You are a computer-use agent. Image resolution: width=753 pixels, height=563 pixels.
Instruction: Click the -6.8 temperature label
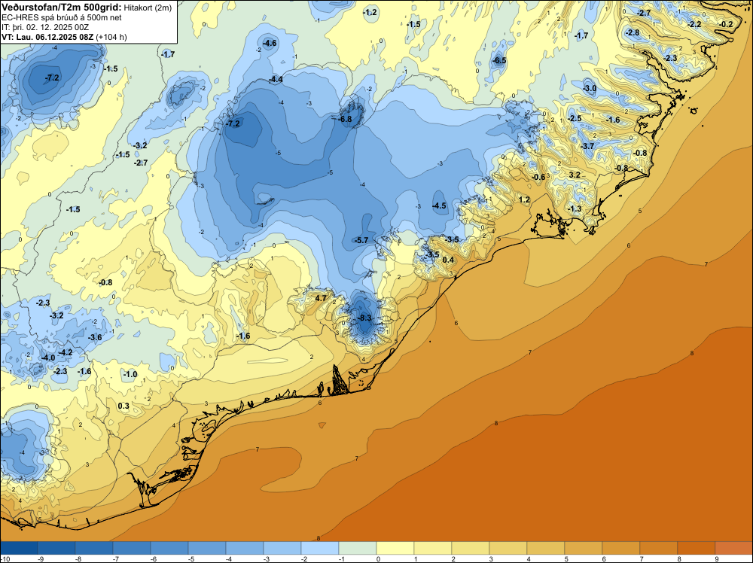(345, 119)
